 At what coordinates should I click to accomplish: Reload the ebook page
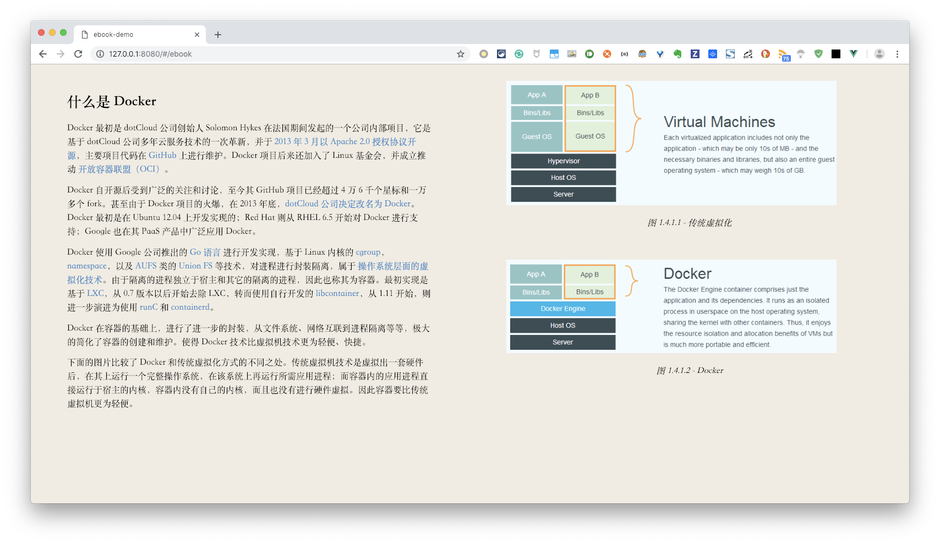(78, 54)
